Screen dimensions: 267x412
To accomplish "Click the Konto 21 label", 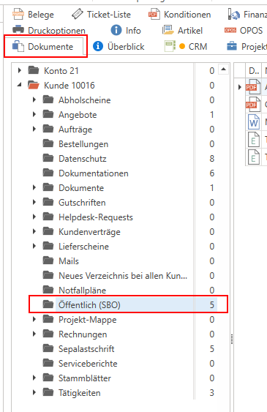I will tap(61, 71).
